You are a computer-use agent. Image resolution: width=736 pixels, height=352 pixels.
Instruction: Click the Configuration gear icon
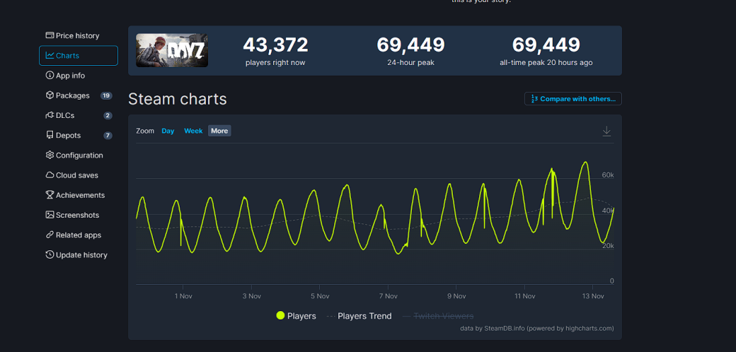coord(50,155)
